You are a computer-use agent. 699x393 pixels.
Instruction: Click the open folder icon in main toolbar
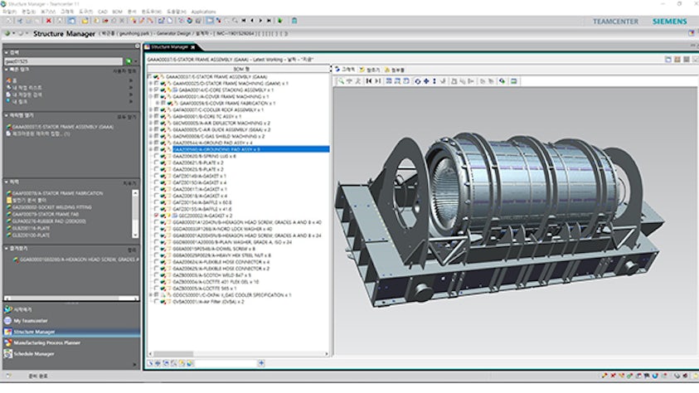(85, 21)
